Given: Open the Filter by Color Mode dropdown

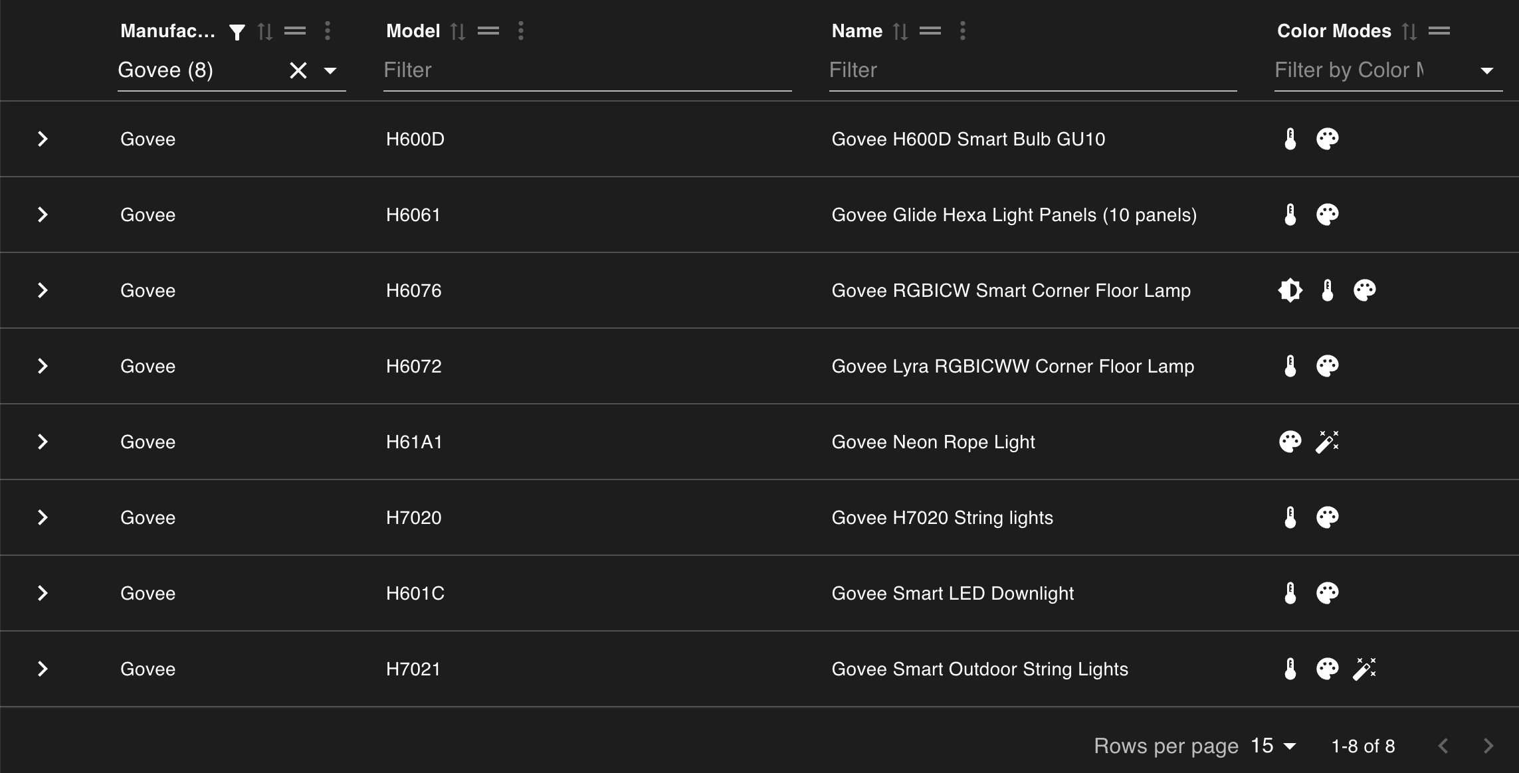Looking at the screenshot, I should [x=1487, y=70].
